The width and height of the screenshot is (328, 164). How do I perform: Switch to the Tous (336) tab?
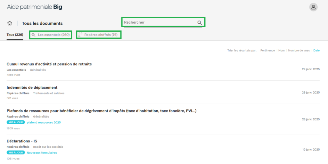15,35
